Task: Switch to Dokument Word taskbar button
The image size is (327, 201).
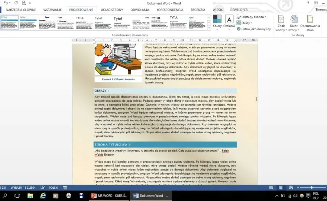Action: click(151, 196)
